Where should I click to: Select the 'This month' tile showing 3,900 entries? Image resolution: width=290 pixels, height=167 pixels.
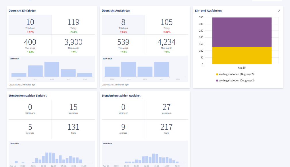(73, 45)
